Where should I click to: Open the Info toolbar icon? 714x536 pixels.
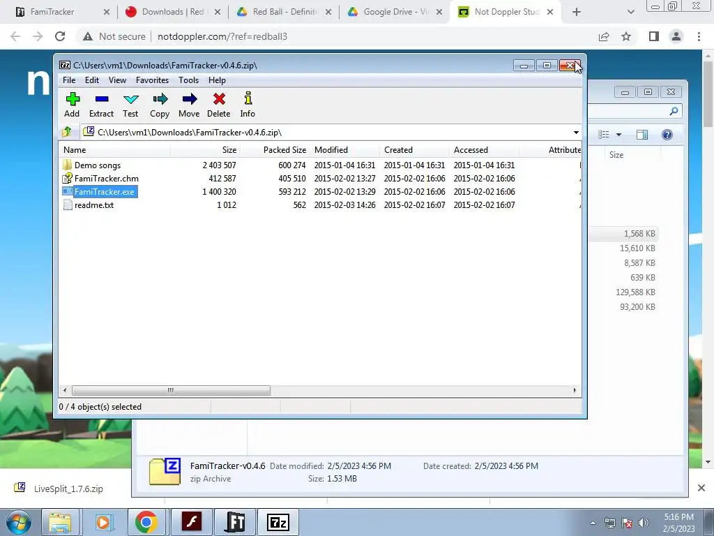[x=248, y=105]
